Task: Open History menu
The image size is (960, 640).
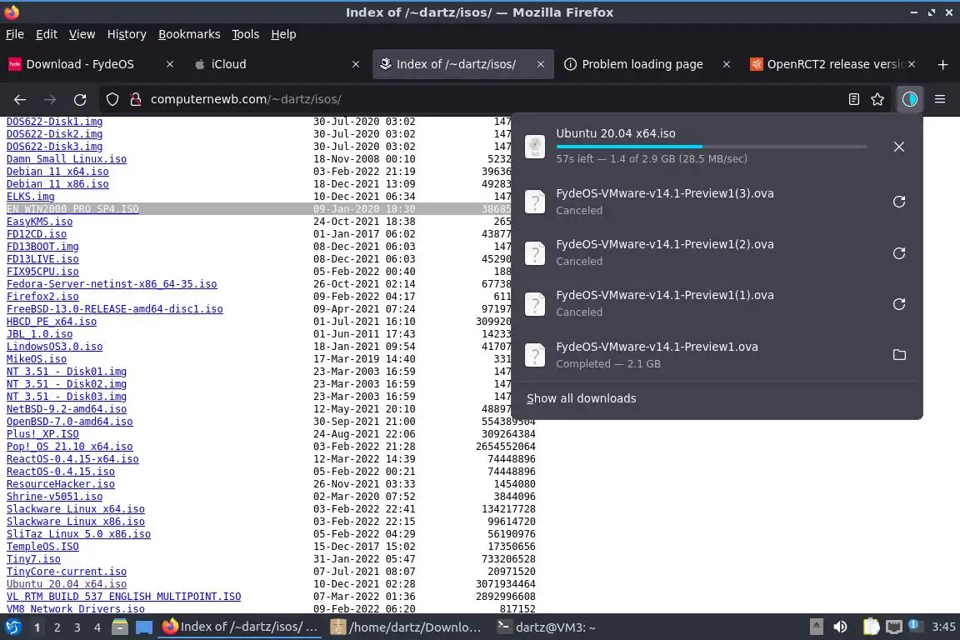Action: [127, 34]
